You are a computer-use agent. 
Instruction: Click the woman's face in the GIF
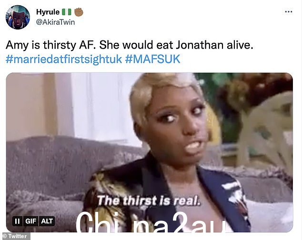[x=176, y=121]
